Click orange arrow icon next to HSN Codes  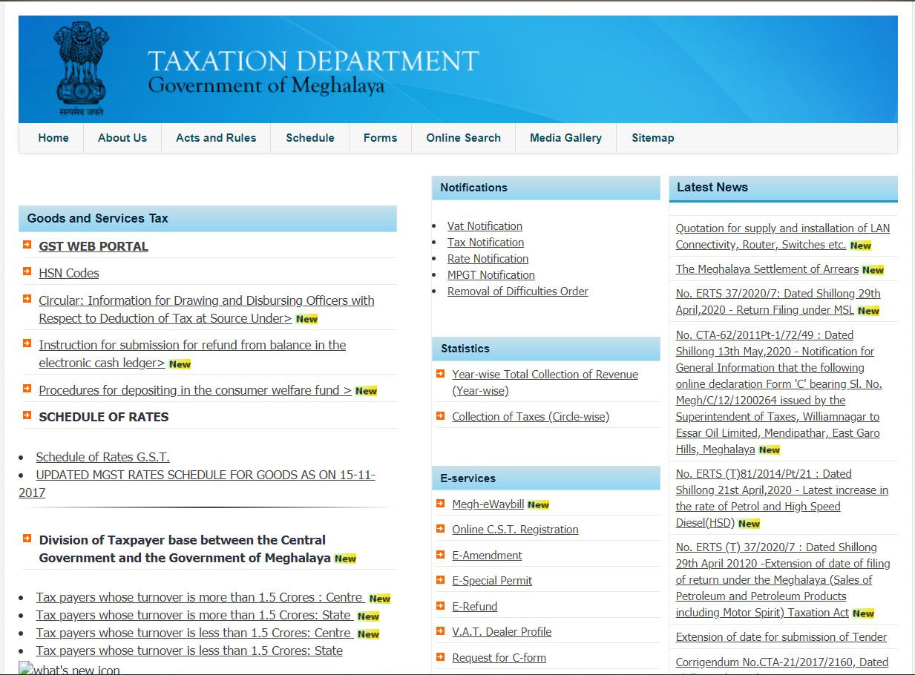pos(27,271)
